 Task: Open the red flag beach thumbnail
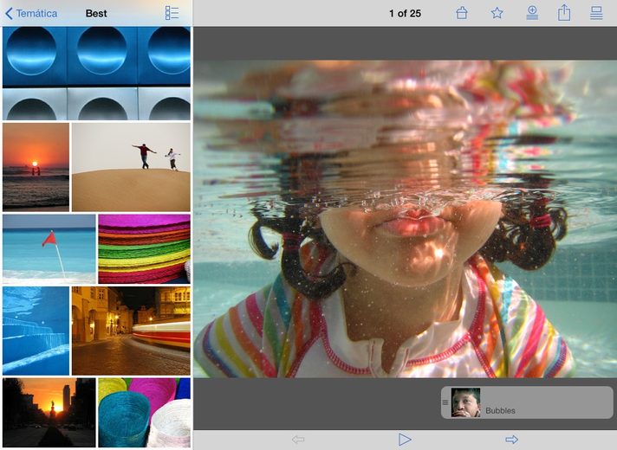click(x=49, y=249)
